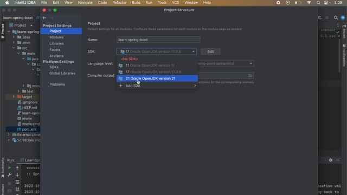Open the Problems page
The width and height of the screenshot is (347, 195).
57,84
